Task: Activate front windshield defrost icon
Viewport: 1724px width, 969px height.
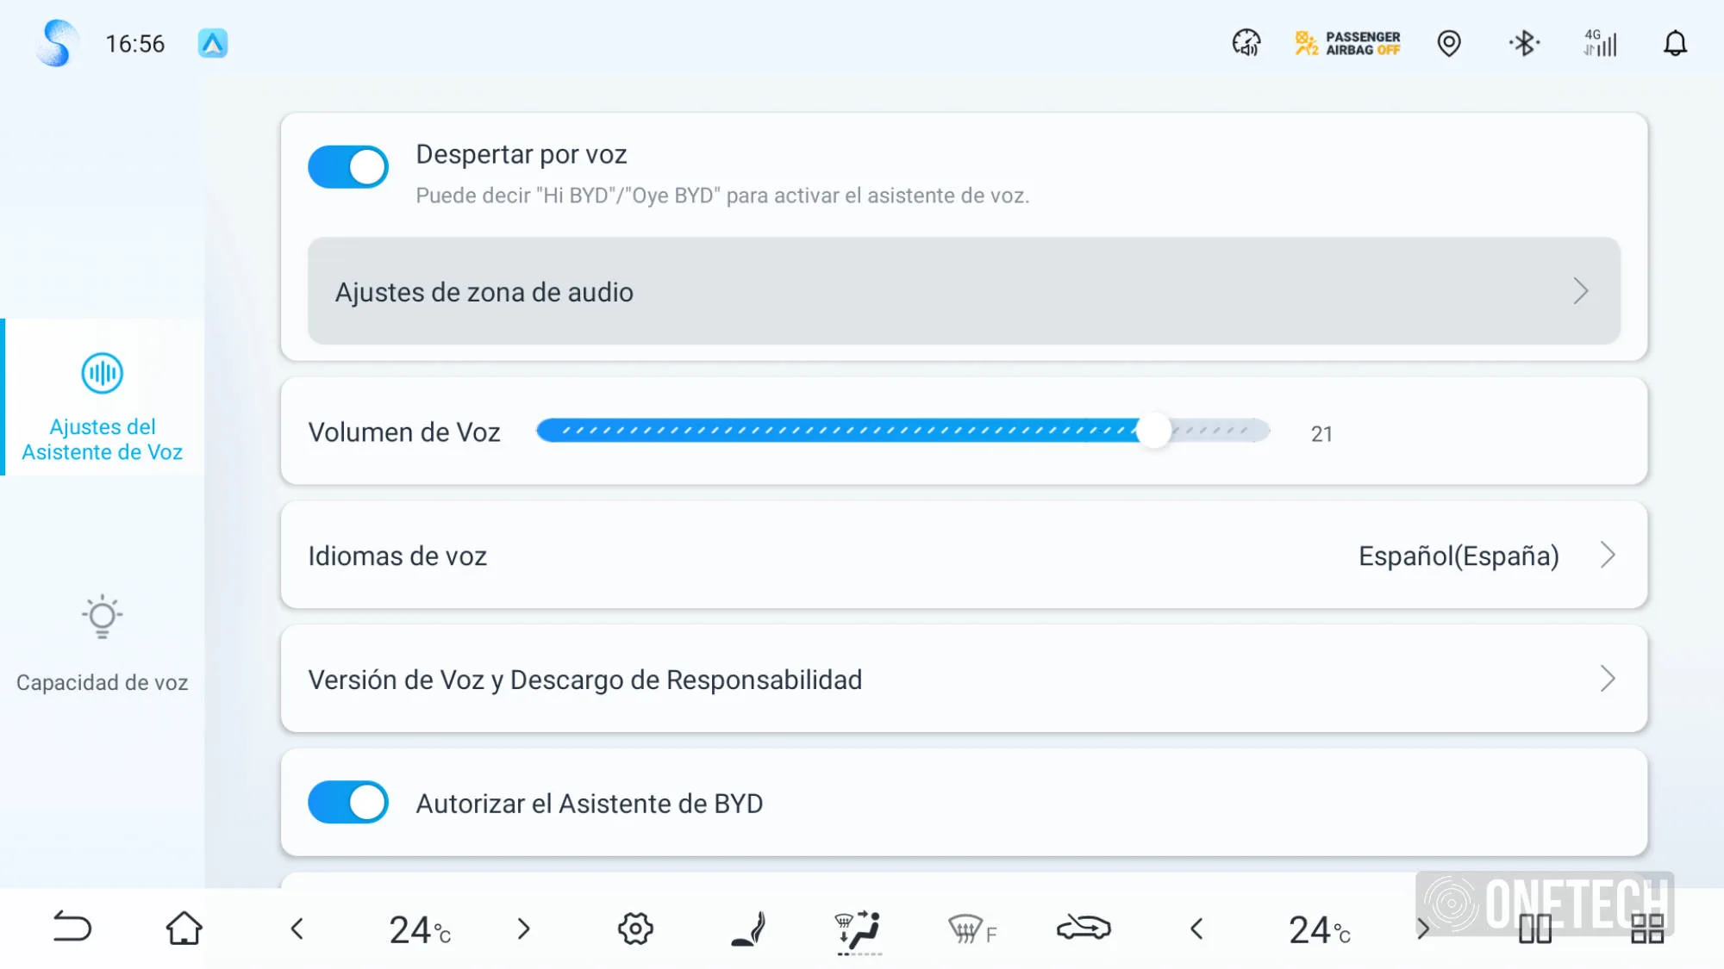Action: (971, 929)
